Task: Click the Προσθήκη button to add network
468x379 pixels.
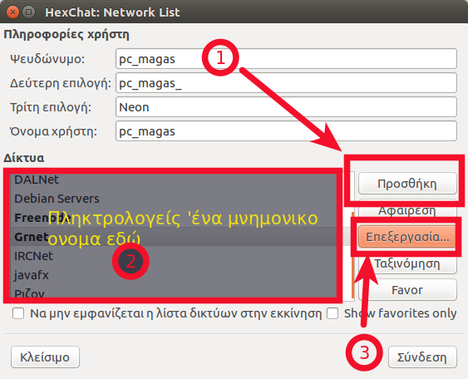Action: pyautogui.click(x=407, y=184)
